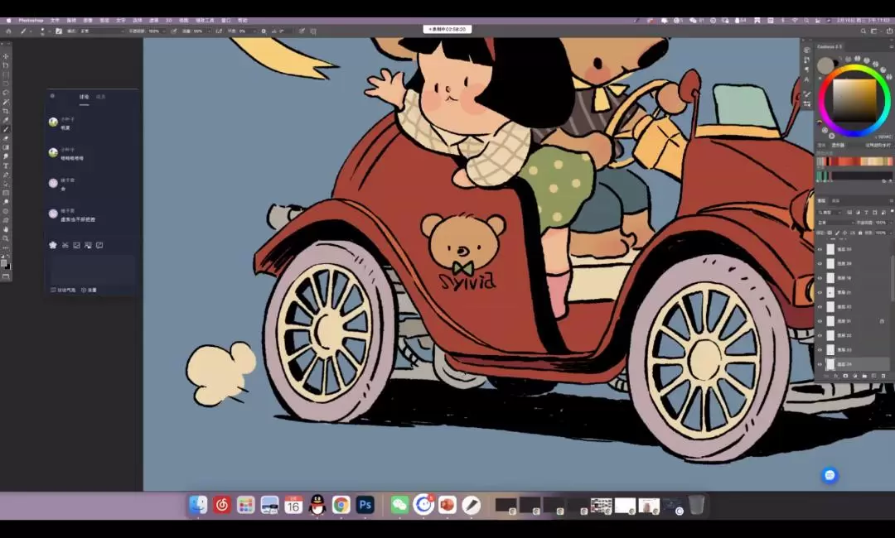Open the blend mode dropdown in options bar
The image size is (895, 538).
(x=99, y=31)
